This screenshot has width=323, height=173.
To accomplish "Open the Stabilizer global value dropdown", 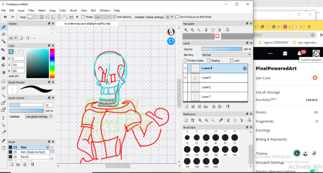I will tap(169, 17).
